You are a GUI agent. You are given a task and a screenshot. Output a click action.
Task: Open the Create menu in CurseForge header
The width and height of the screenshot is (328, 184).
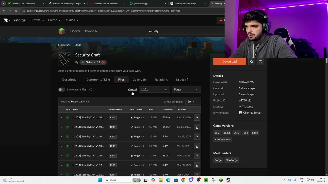(54, 20)
